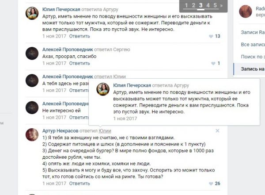Open community avatar in right sidebar
Screen dimensions: 265x195
(246, 11)
